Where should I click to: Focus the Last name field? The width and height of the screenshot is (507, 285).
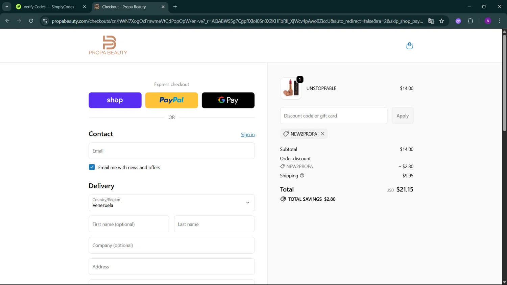[x=214, y=224]
